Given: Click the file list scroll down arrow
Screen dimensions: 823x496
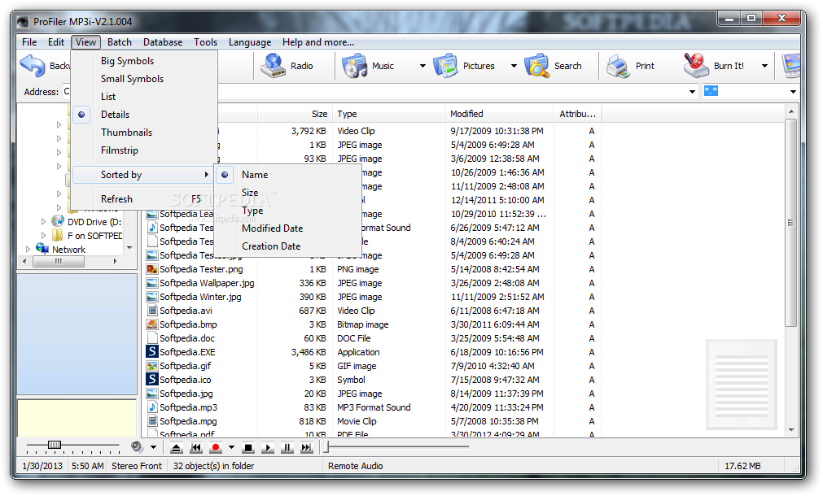Looking at the screenshot, I should point(791,430).
